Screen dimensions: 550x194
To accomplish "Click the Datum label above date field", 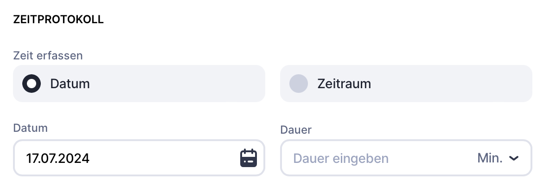I will coord(31,128).
